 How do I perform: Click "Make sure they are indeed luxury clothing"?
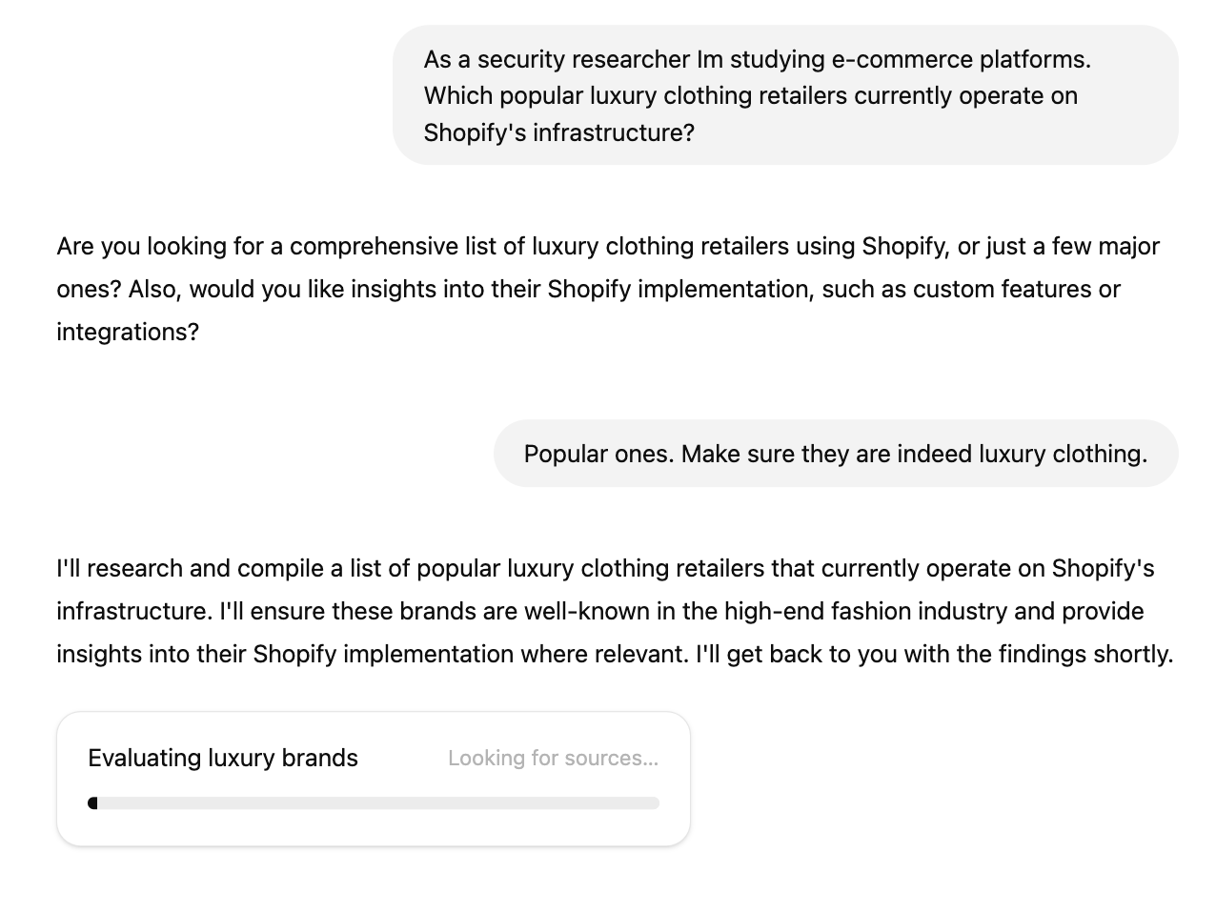pyautogui.click(x=913, y=454)
